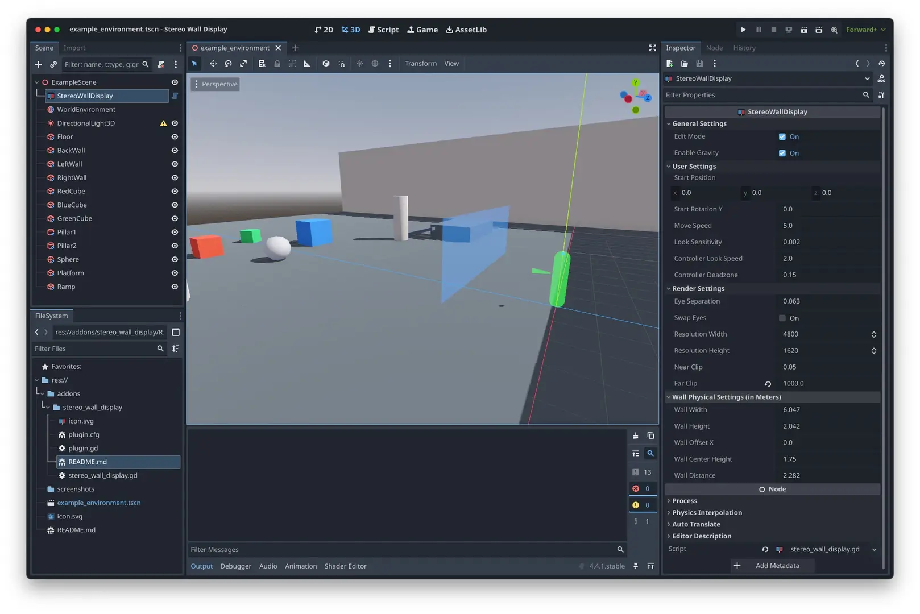Image resolution: width=920 pixels, height=614 pixels.
Task: Click the clear output icon
Action: tap(635, 436)
